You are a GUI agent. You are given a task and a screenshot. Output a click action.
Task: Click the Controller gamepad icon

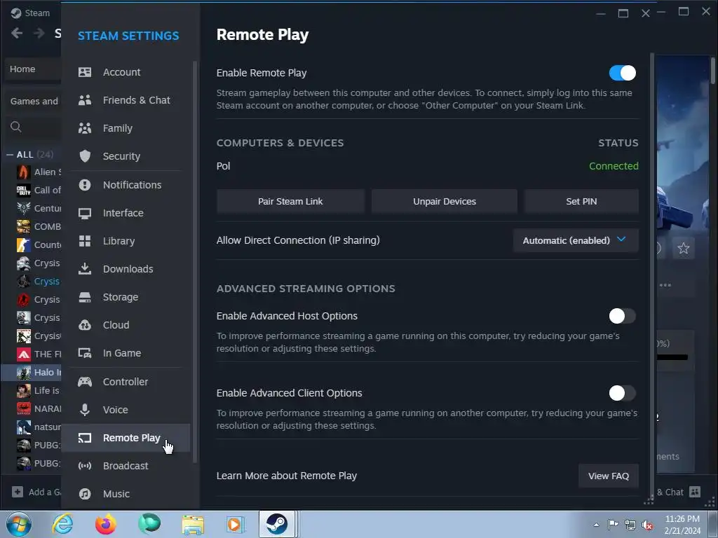pyautogui.click(x=85, y=382)
